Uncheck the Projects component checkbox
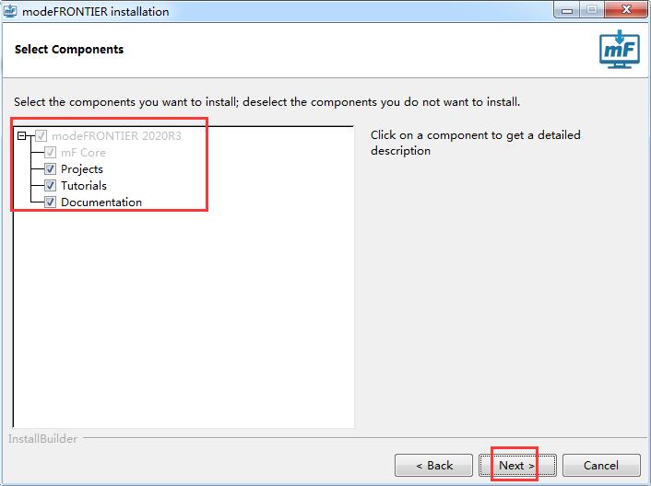 tap(51, 169)
